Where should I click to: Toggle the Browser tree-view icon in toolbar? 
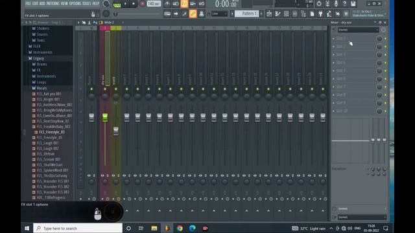pyautogui.click(x=303, y=14)
